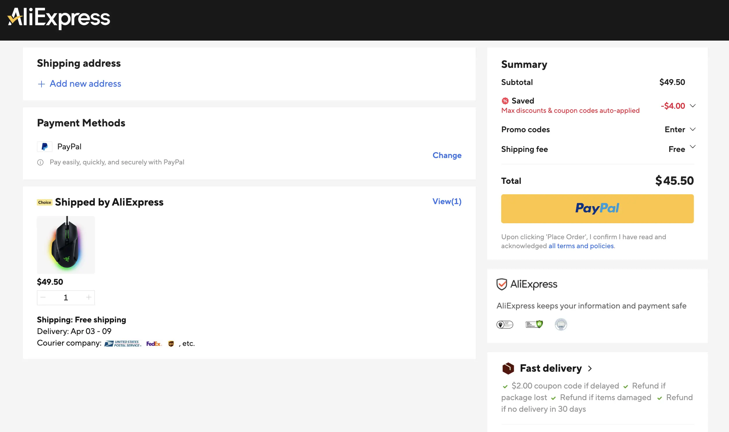Viewport: 729px width, 432px height.
Task: Click the Fast delivery heading
Action: click(551, 369)
